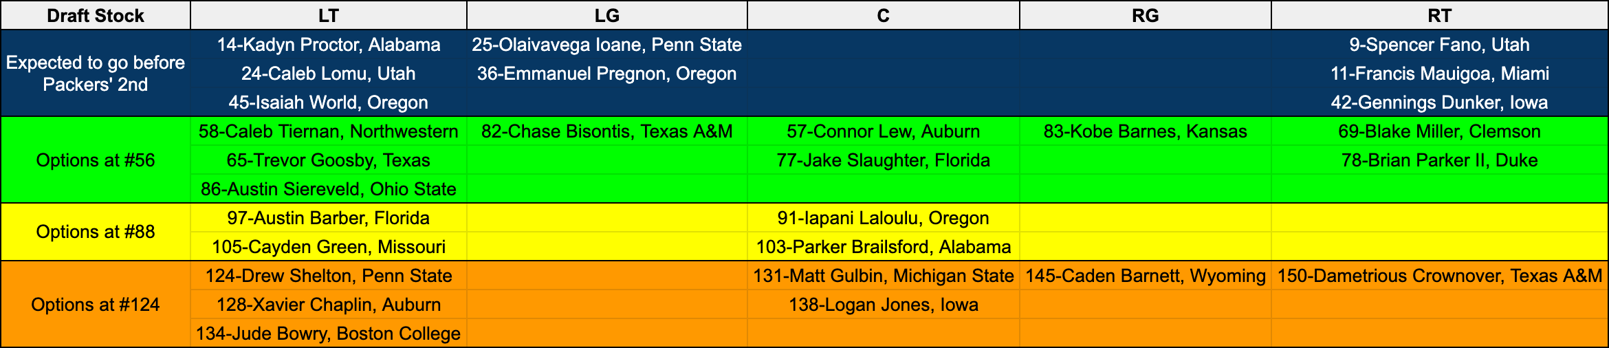Select the LT column header
The image size is (1609, 348).
tap(329, 16)
